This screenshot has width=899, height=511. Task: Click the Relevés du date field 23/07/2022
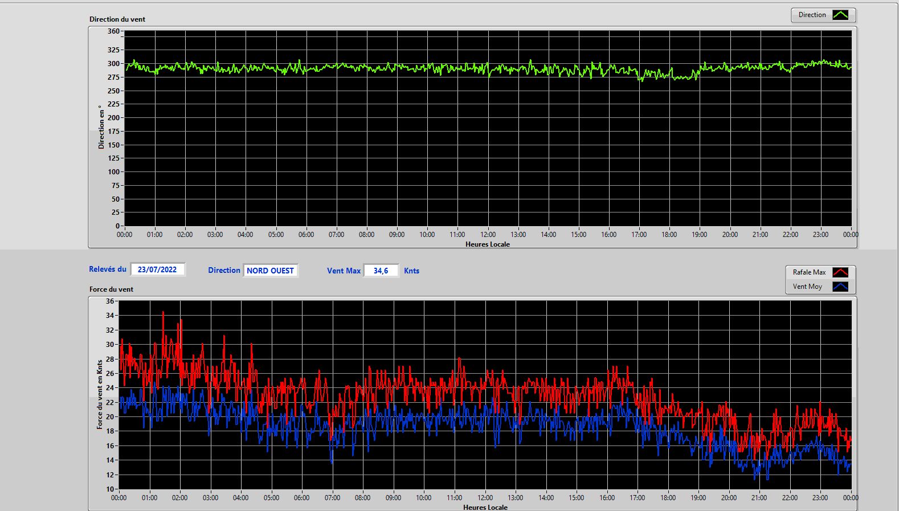point(158,269)
